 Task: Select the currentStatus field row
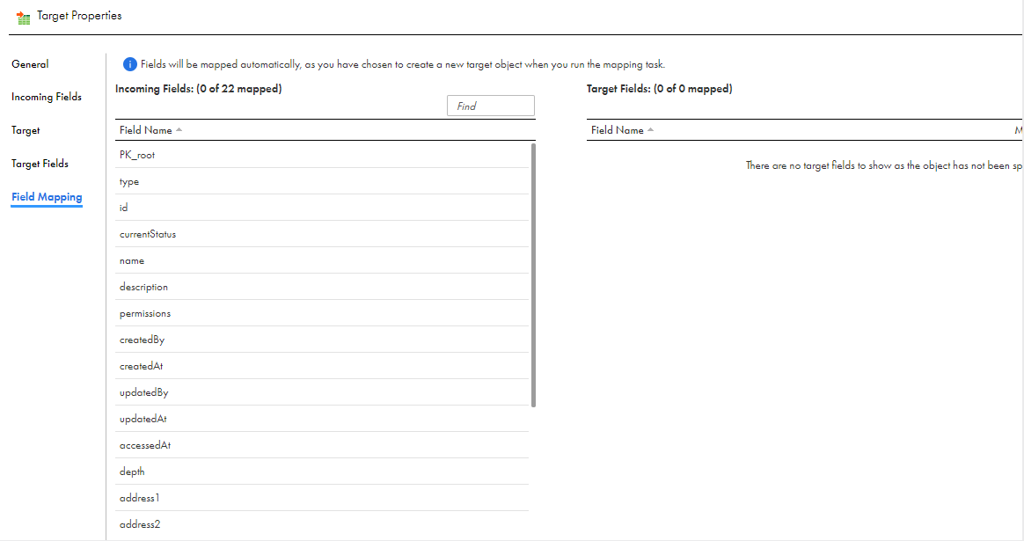click(x=322, y=234)
